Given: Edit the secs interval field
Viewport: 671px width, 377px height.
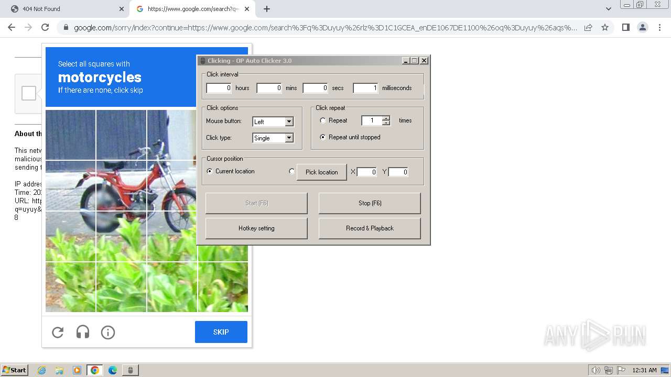Looking at the screenshot, I should [x=316, y=88].
